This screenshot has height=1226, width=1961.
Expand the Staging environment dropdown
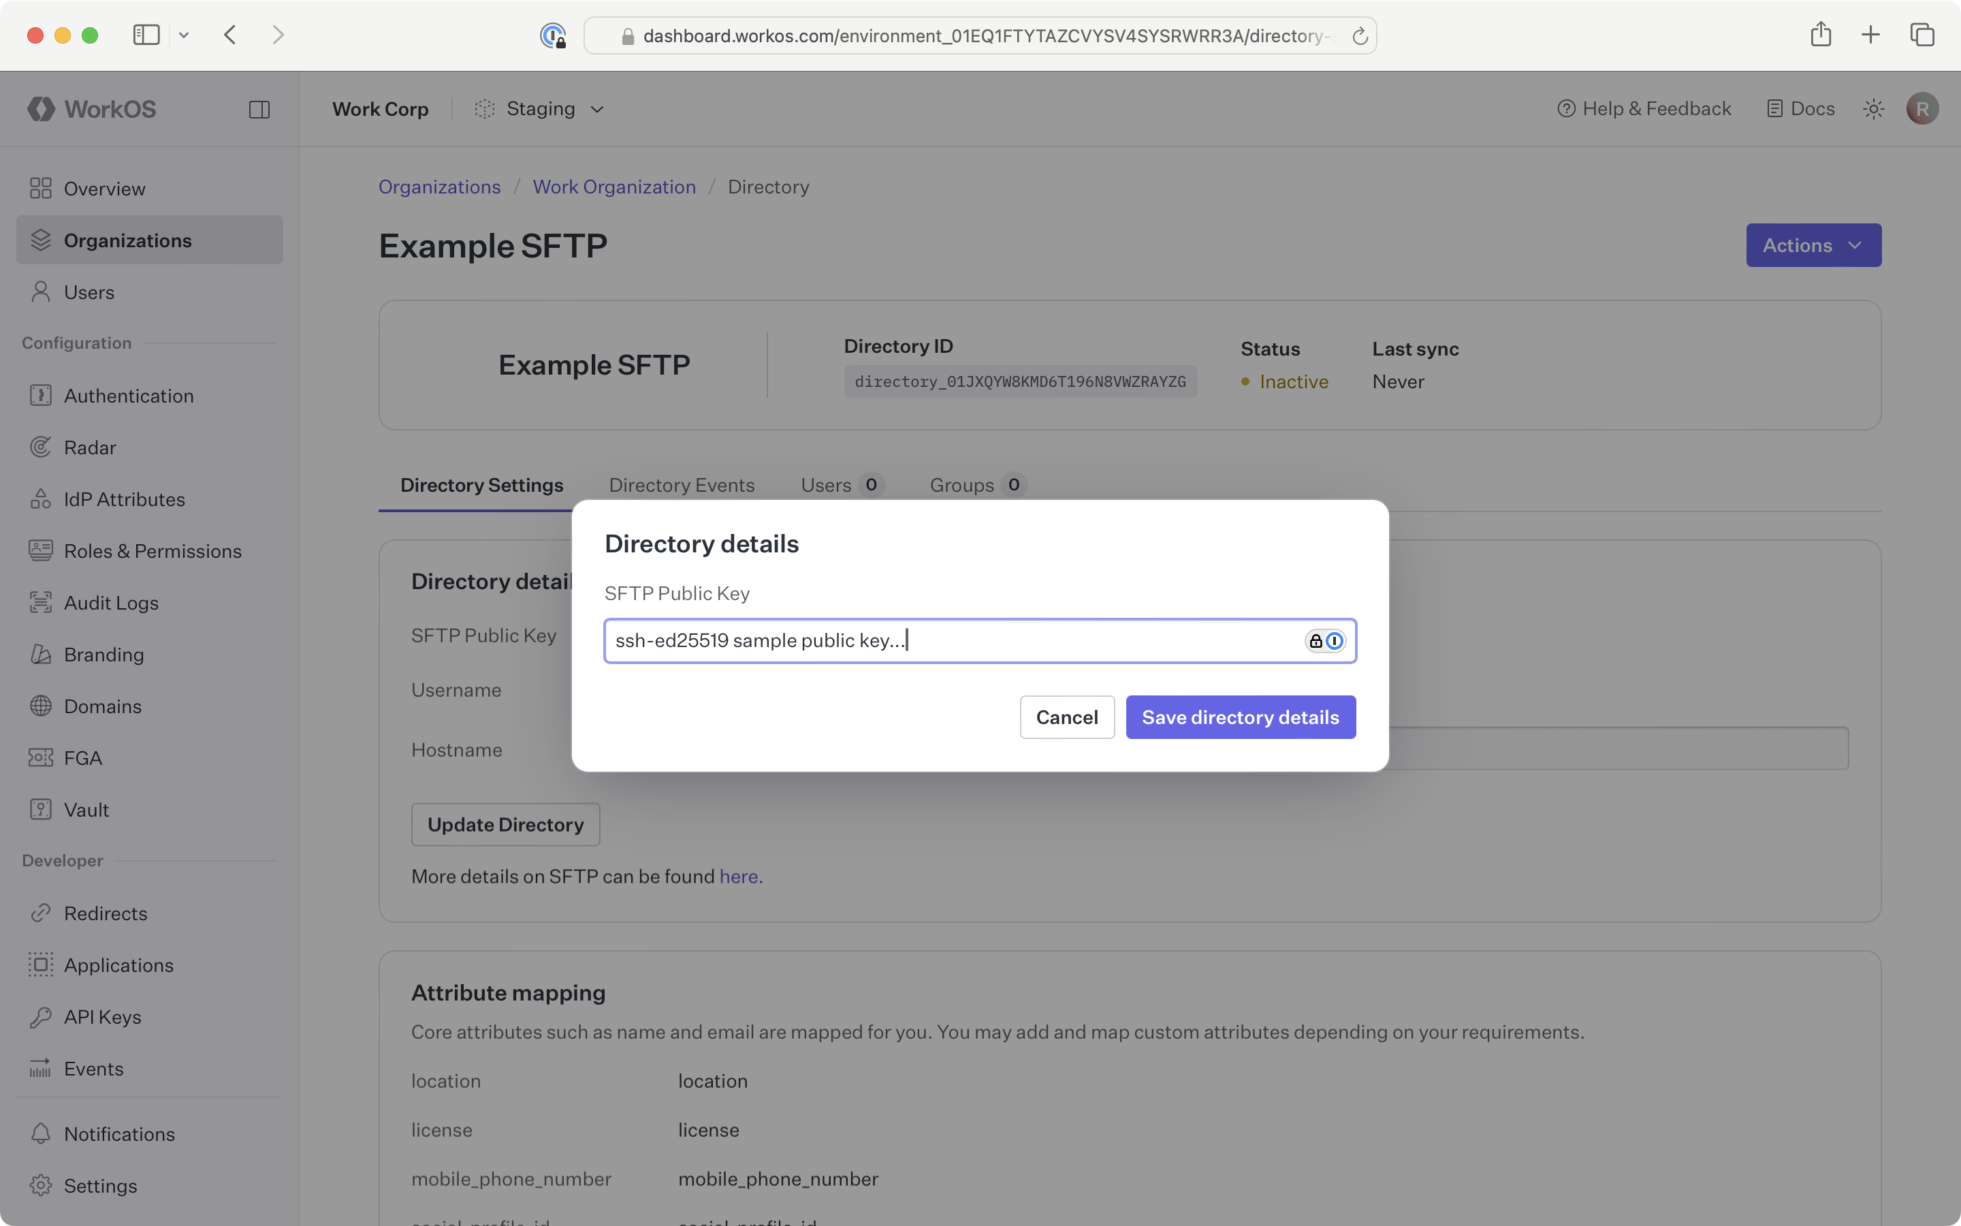(541, 109)
